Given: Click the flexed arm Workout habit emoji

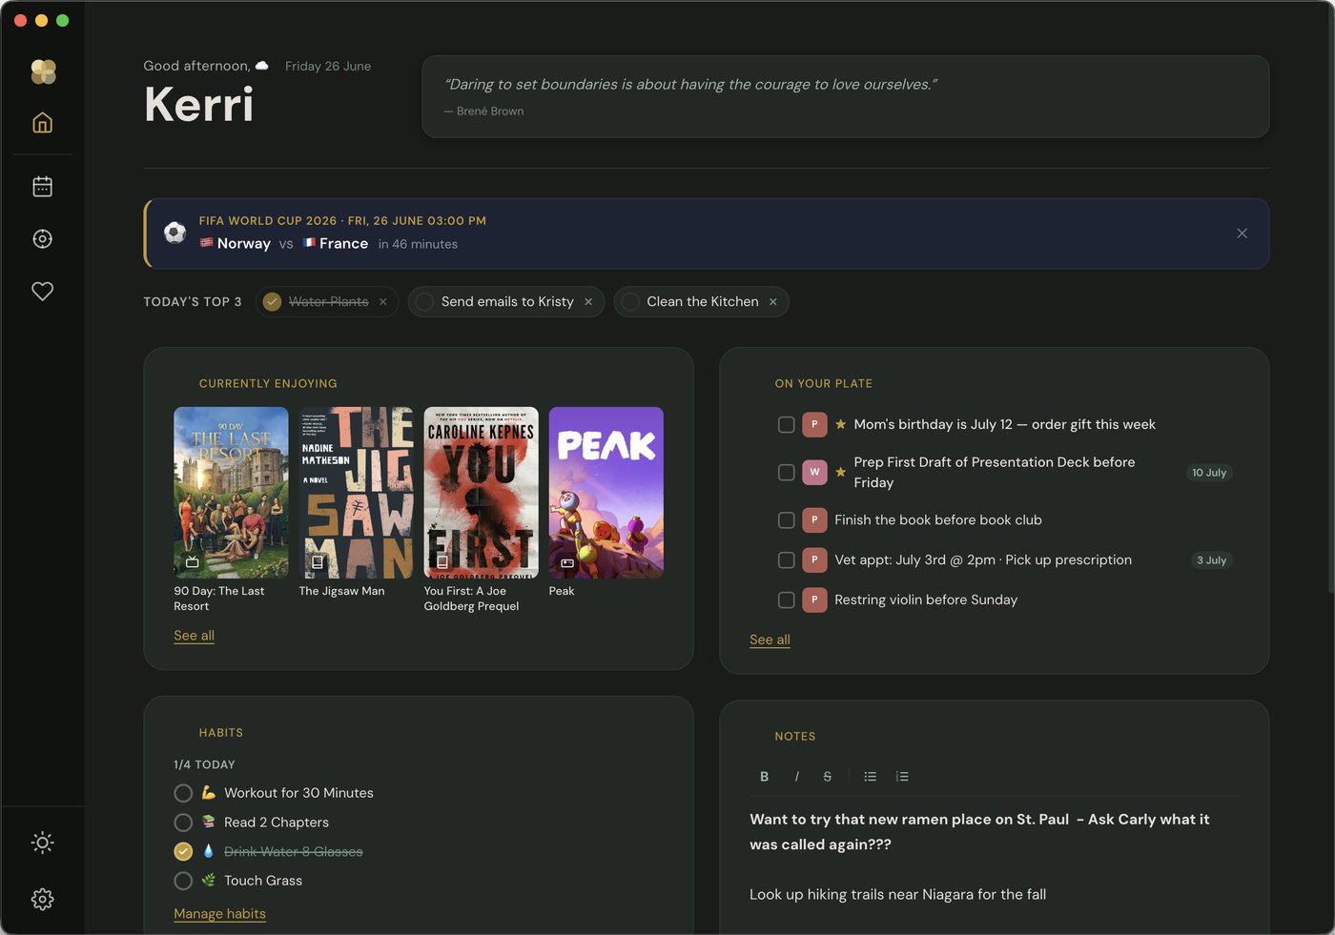Looking at the screenshot, I should pyautogui.click(x=209, y=793).
